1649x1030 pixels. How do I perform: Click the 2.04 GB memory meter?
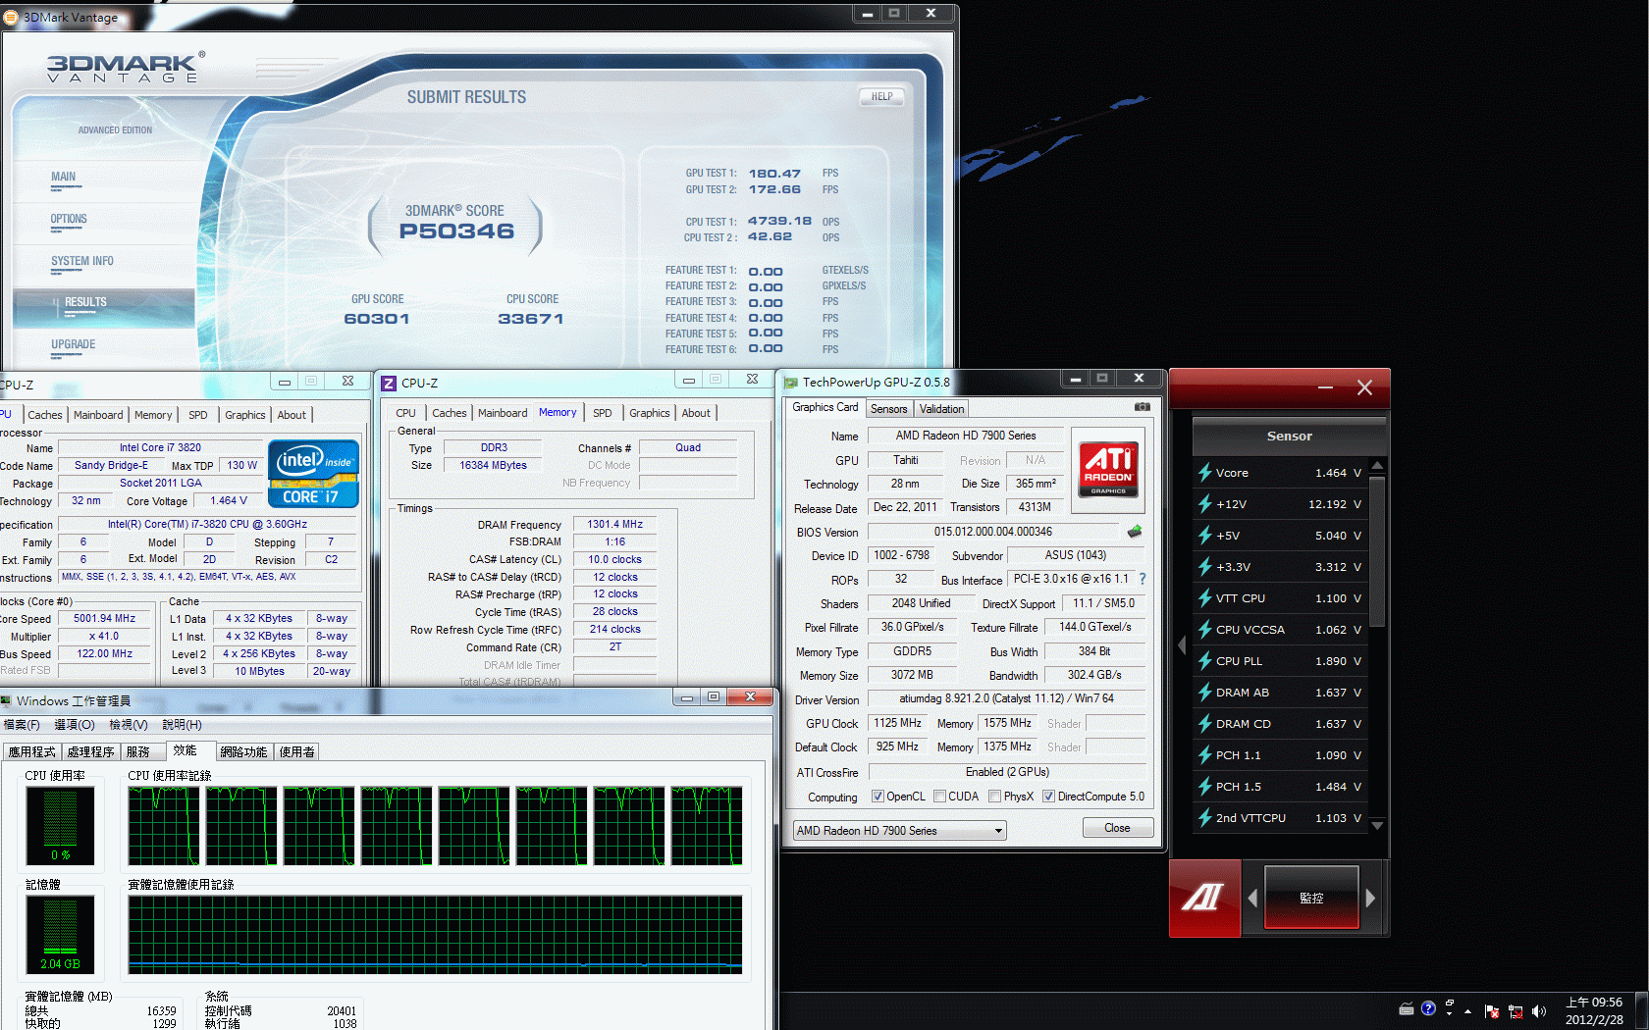point(60,934)
